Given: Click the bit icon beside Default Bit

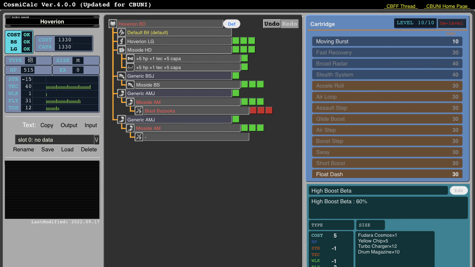Looking at the screenshot, I should (x=122, y=32).
